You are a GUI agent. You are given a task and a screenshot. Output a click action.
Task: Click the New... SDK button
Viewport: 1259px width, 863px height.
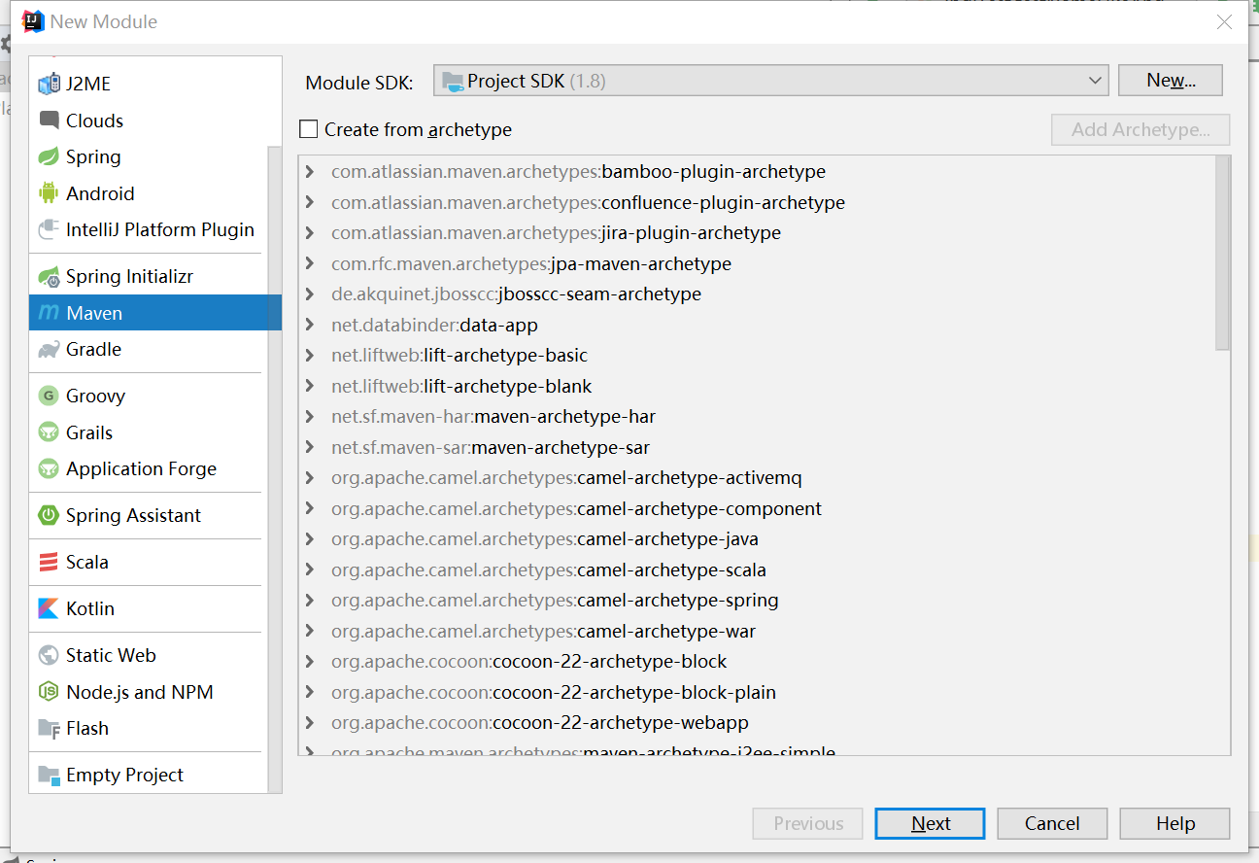pyautogui.click(x=1171, y=81)
